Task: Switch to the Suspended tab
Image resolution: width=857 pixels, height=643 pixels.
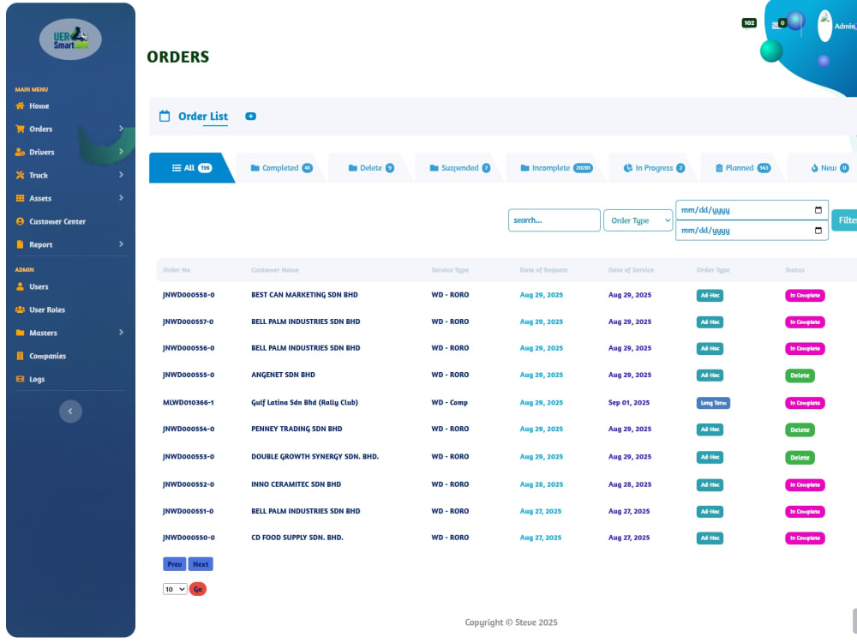Action: pos(459,168)
